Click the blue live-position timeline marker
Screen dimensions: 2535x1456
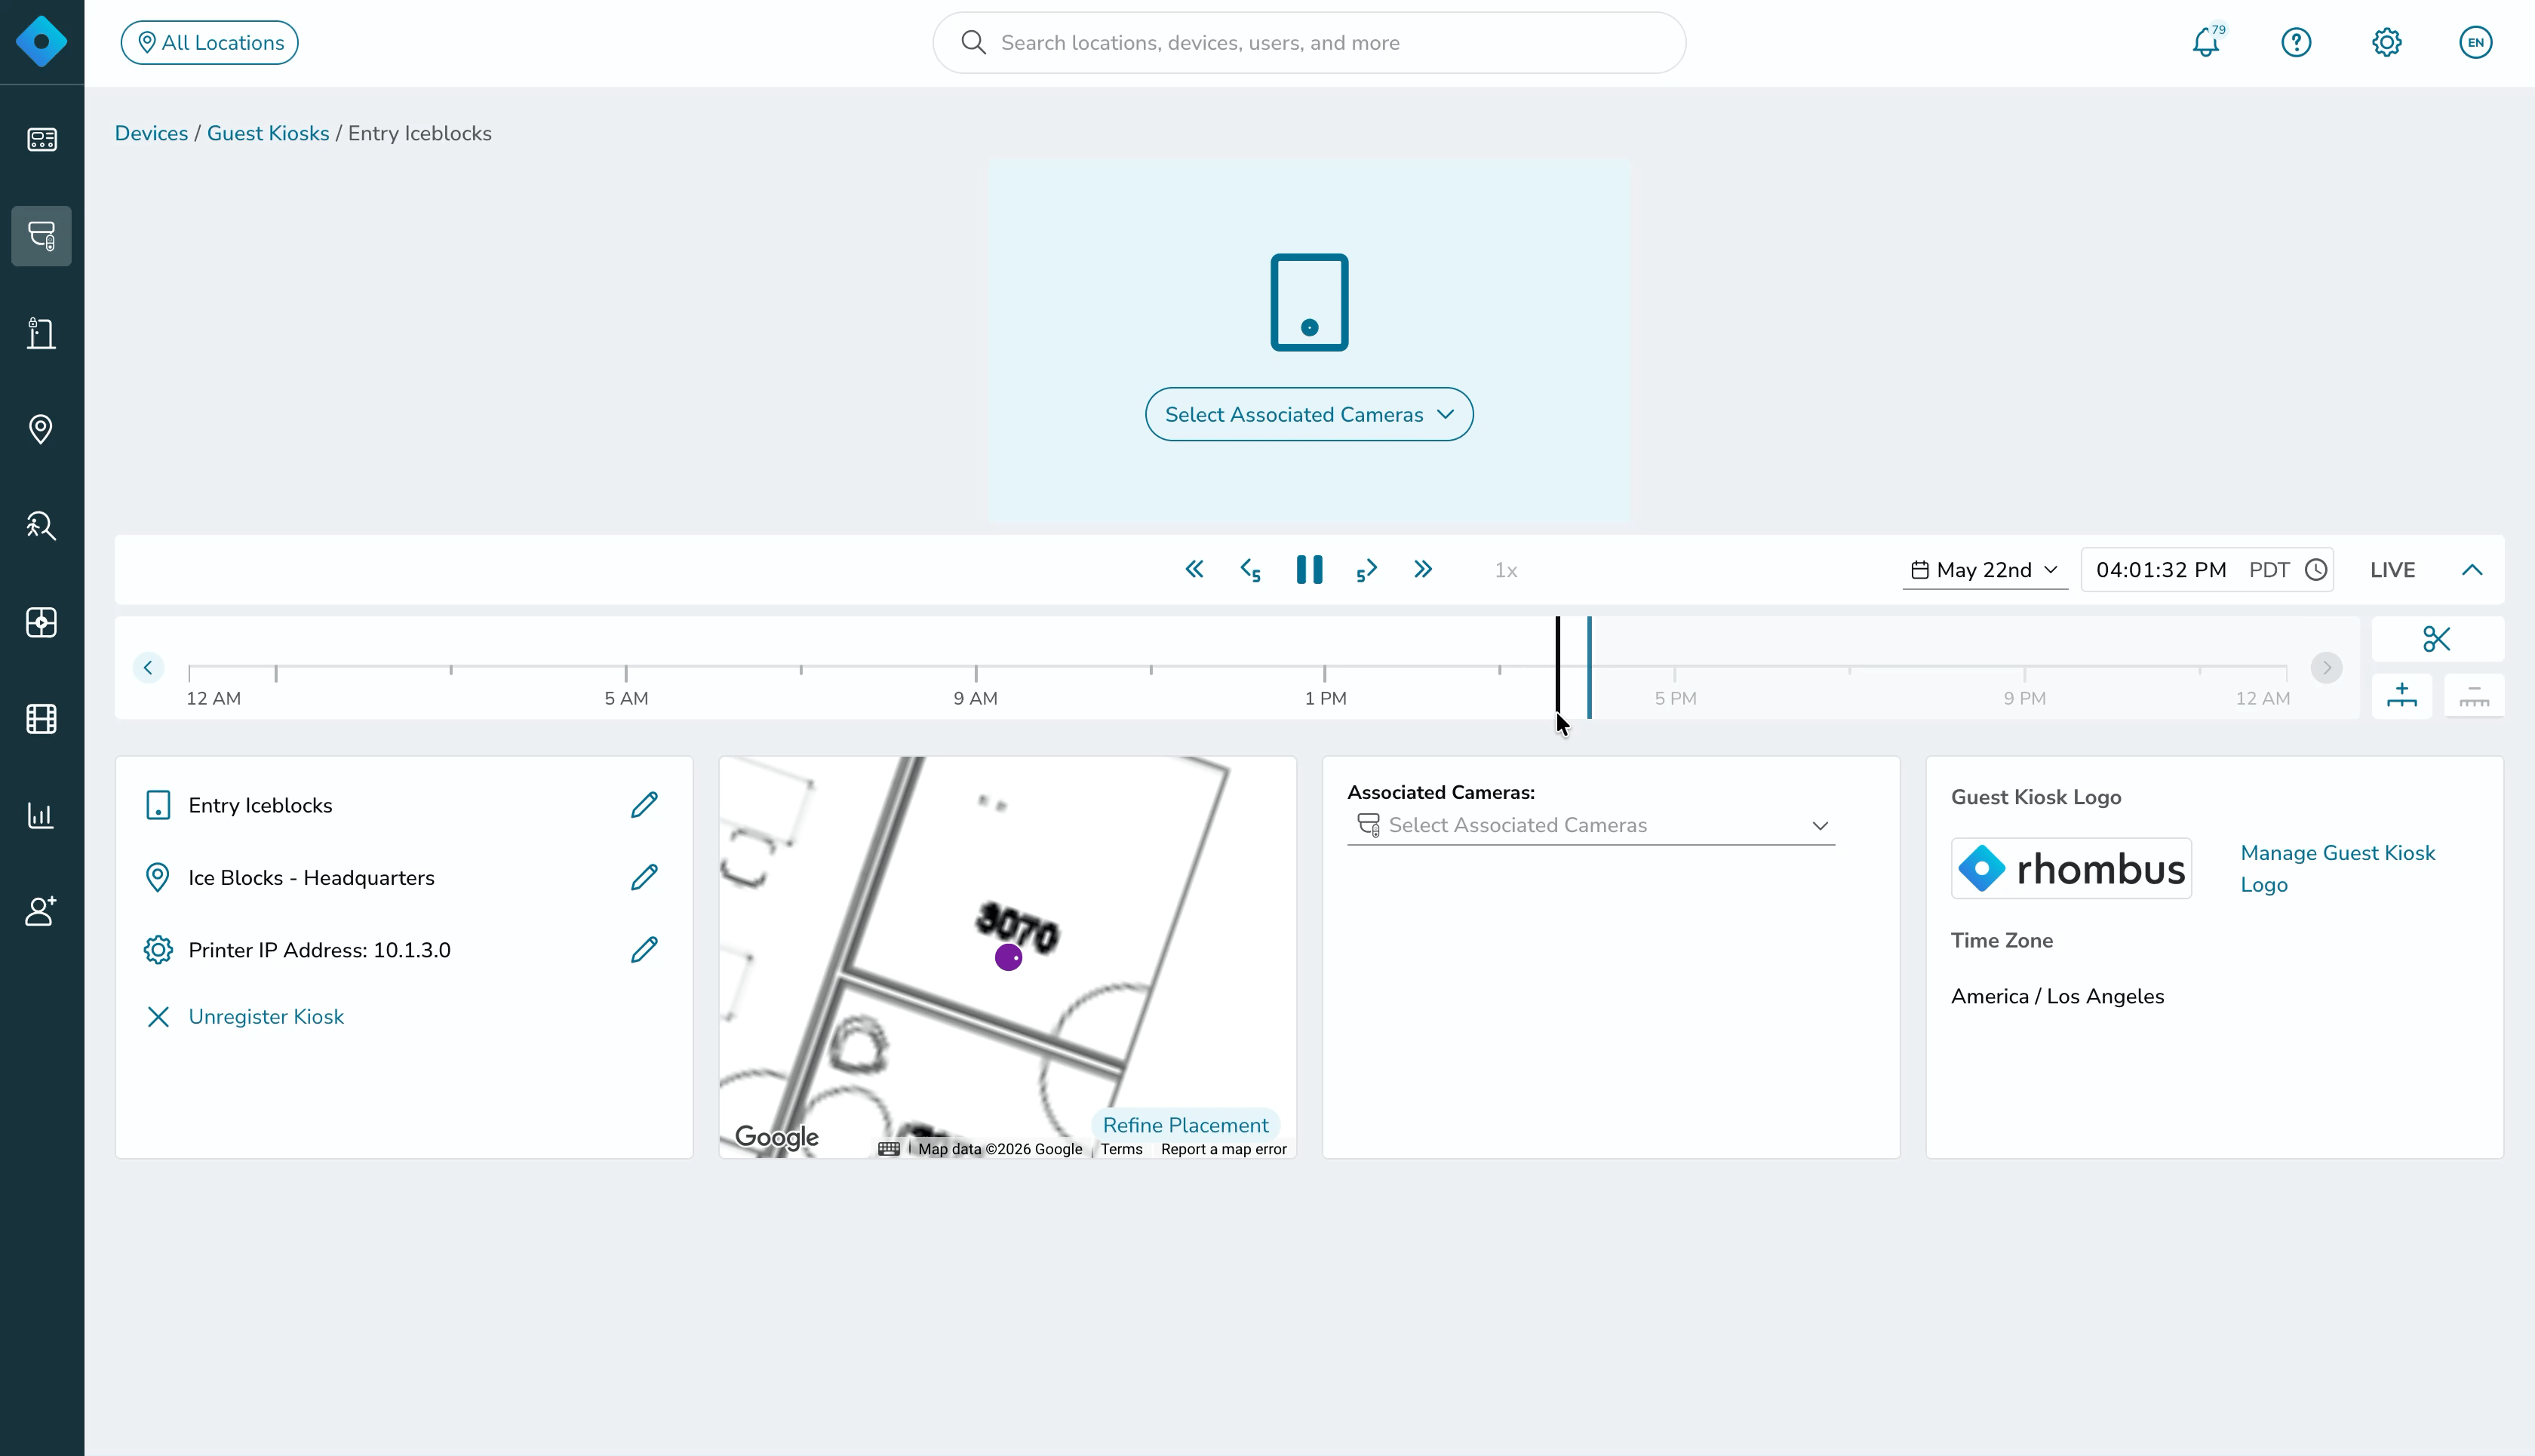click(x=1589, y=667)
